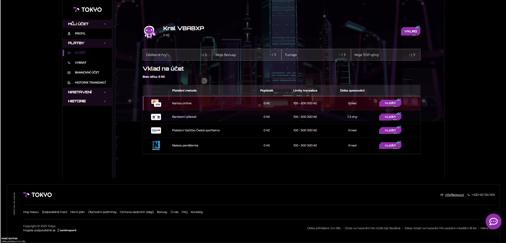Click the bank transfer icon
This screenshot has height=243, width=506.
156,117
